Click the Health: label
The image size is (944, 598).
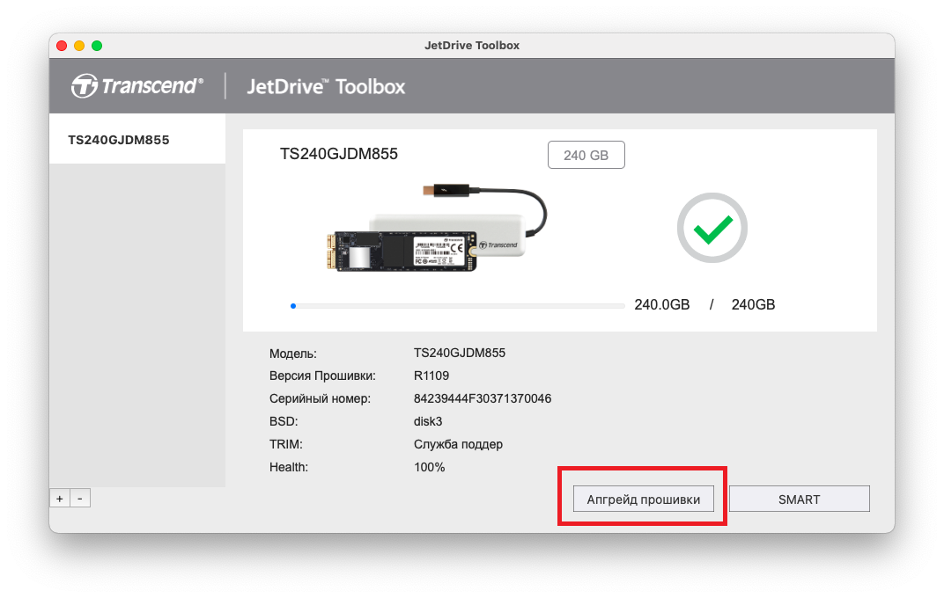[288, 467]
